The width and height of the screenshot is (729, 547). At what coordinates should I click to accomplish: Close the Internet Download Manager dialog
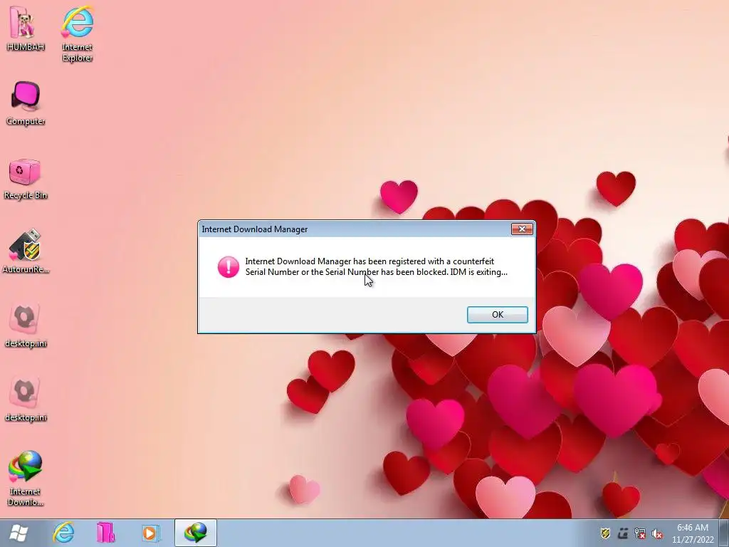(x=522, y=229)
